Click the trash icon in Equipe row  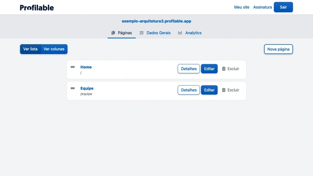[224, 90]
